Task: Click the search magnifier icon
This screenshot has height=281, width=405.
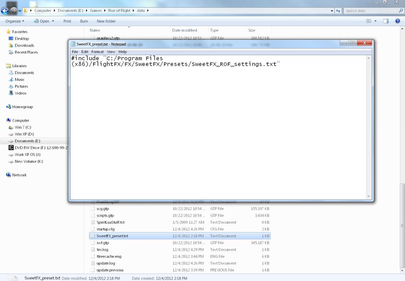Action: 401,11
